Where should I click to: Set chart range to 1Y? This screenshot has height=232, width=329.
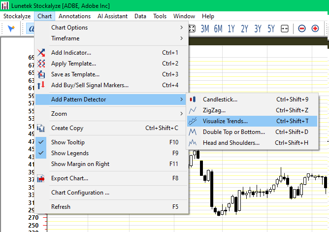click(x=231, y=29)
